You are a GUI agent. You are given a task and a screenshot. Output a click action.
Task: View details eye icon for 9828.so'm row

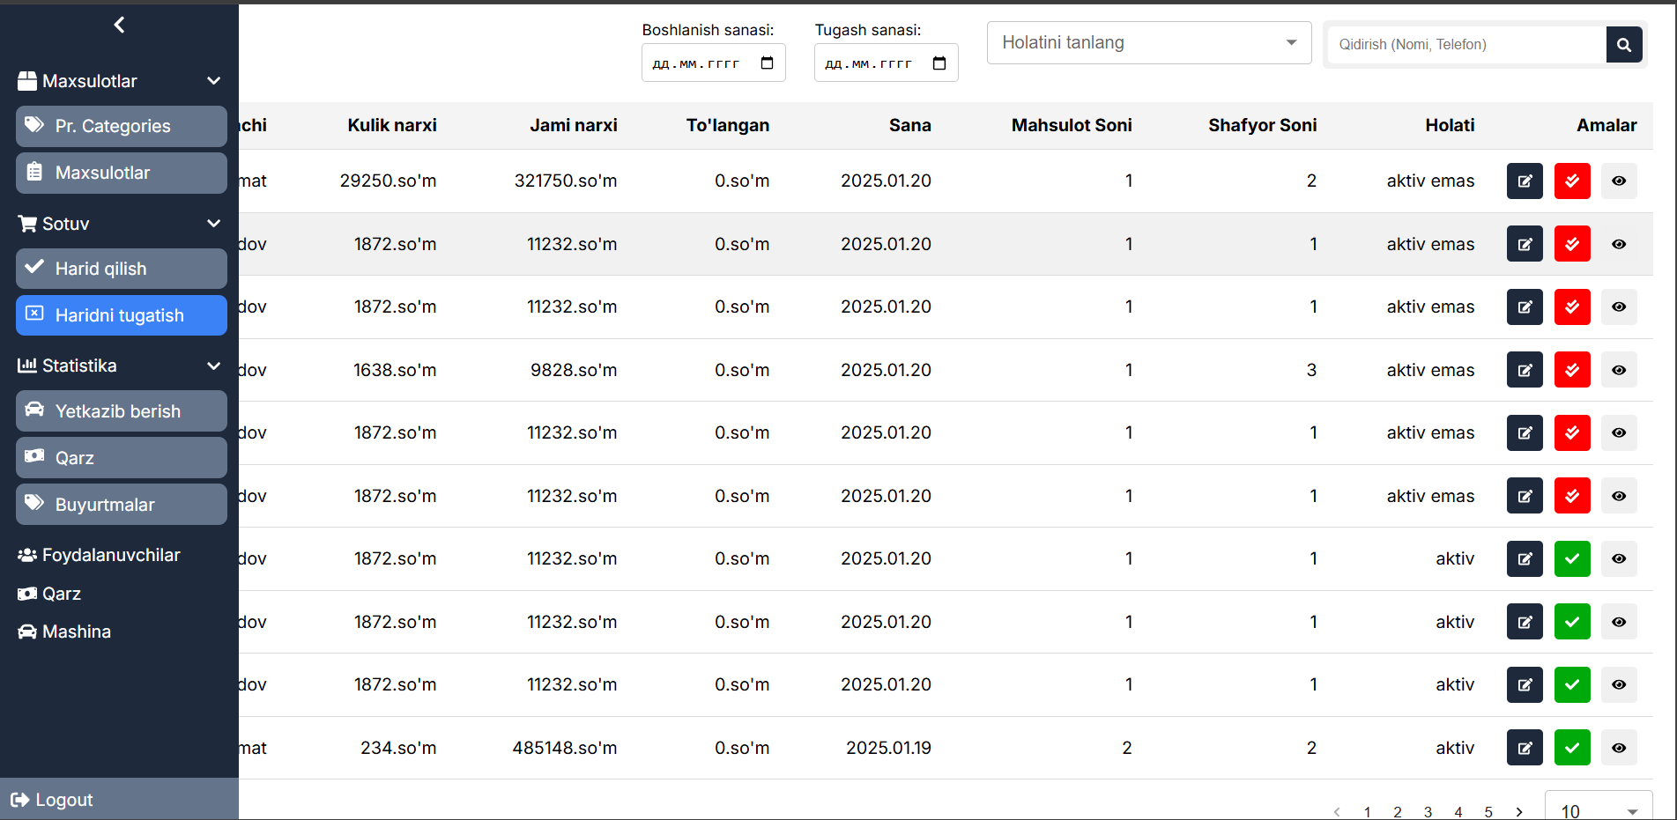(1619, 370)
